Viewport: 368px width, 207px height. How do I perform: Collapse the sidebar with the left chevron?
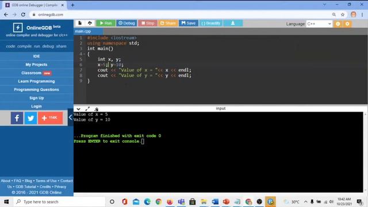point(70,117)
